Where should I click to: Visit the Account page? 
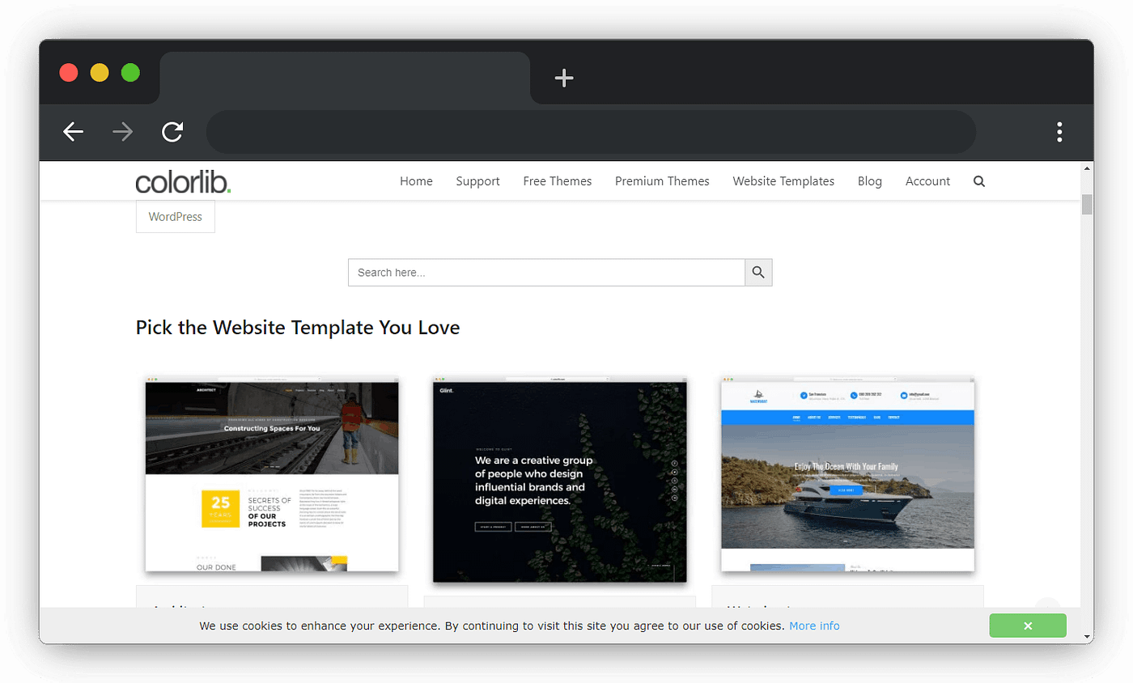[x=927, y=181]
